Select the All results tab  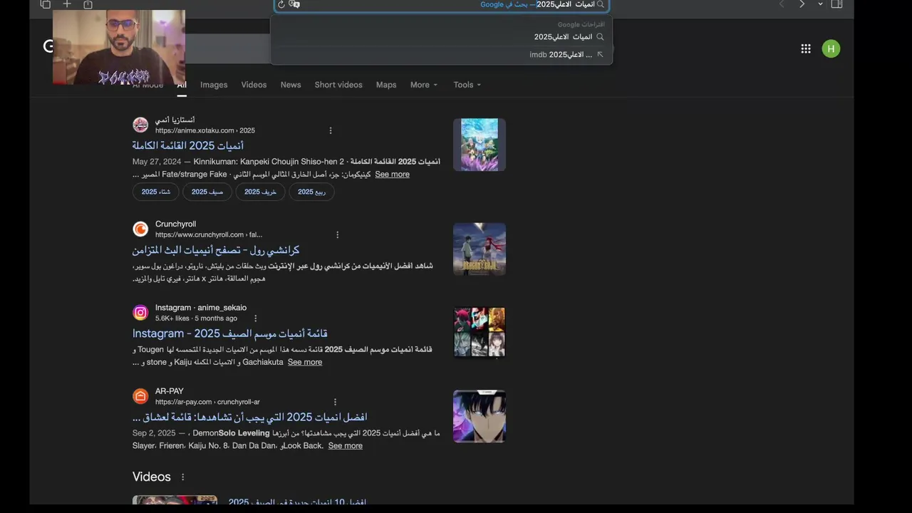click(182, 85)
